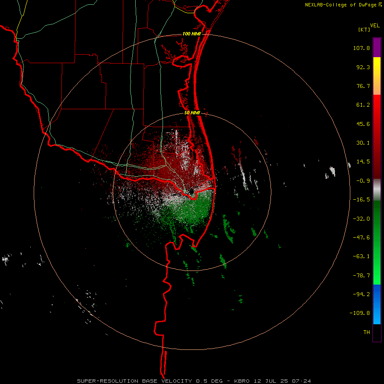This screenshot has width=384, height=384.
Task: Pick the black TH segment of color bar
Action: coord(377,333)
